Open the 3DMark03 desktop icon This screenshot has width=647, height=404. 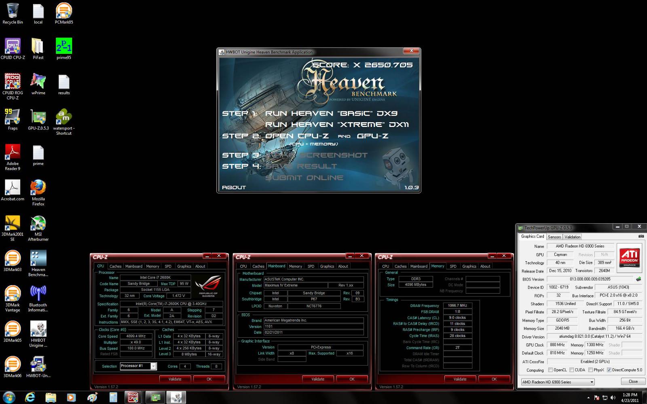coord(13,261)
